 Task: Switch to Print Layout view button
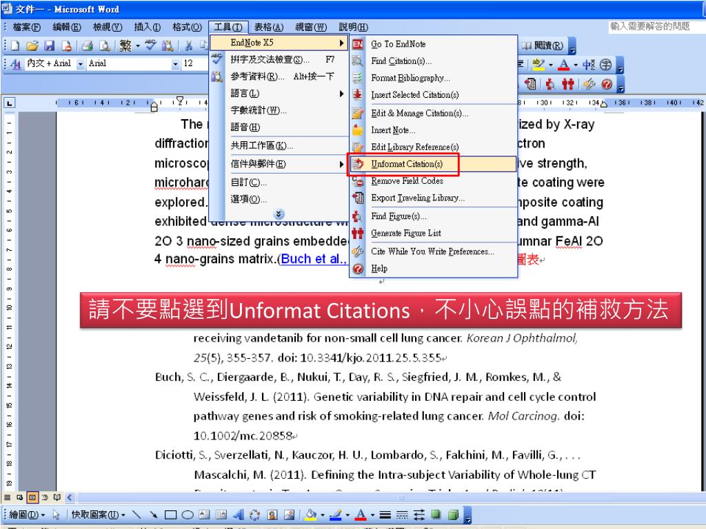tap(32, 497)
